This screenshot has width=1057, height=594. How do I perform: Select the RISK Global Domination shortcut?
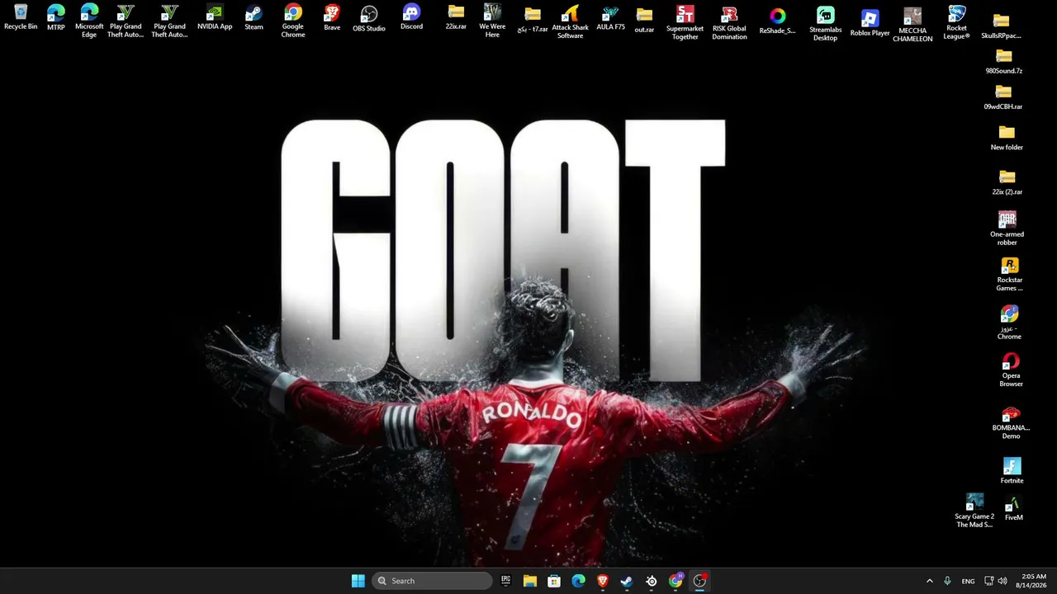point(729,23)
